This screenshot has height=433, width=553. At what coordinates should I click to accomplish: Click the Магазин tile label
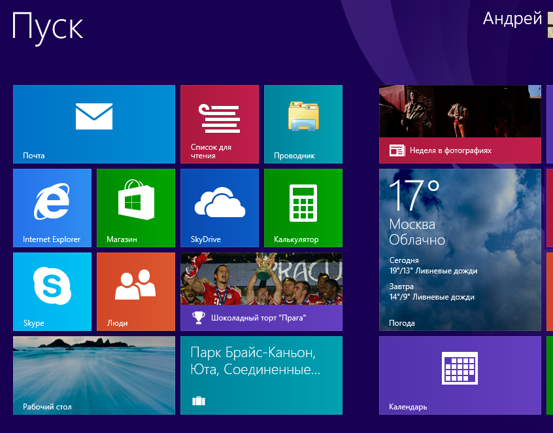(122, 239)
